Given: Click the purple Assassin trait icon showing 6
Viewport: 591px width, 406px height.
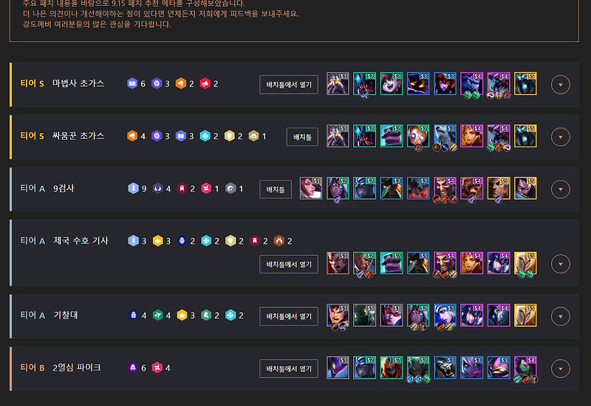Looking at the screenshot, I should coord(133,368).
